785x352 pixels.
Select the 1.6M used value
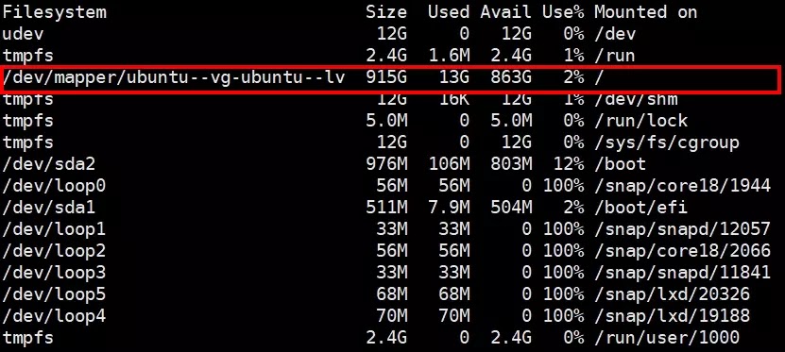click(x=449, y=56)
